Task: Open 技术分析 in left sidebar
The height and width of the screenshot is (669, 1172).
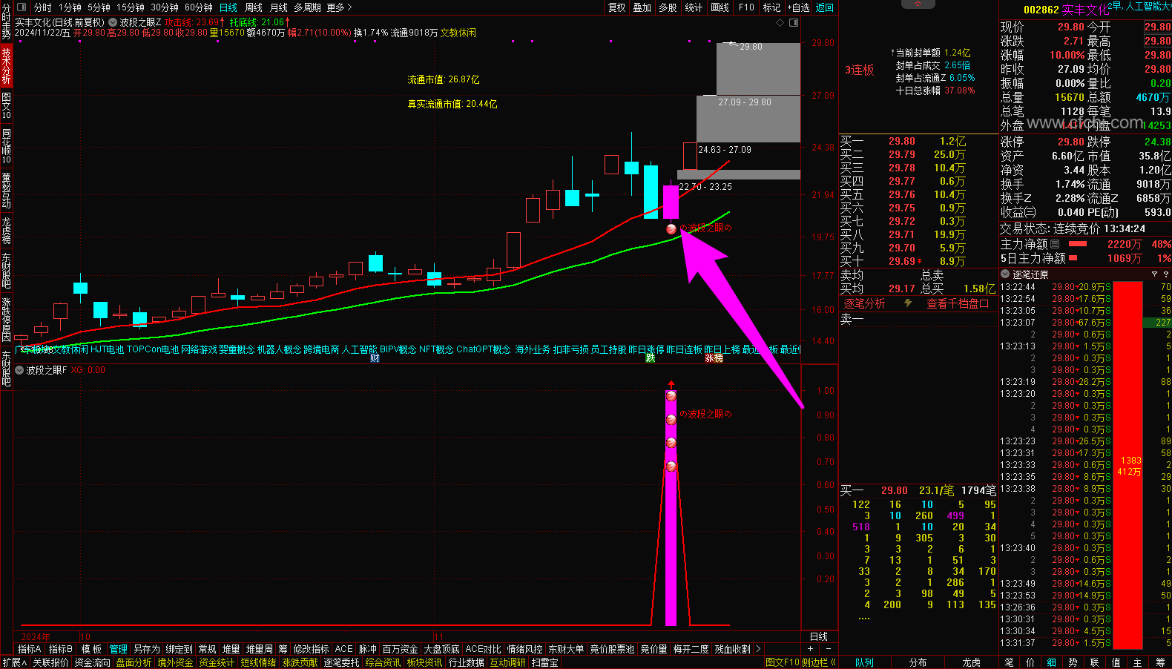Action: (x=6, y=65)
